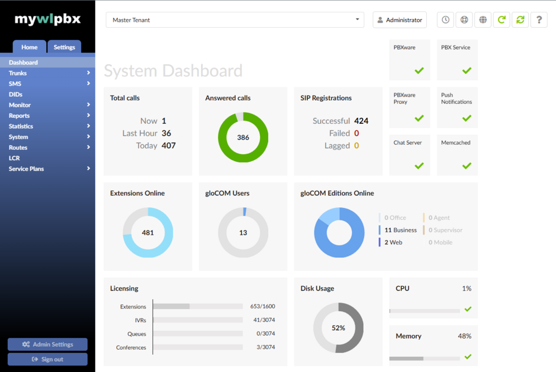Click the globe icon in toolbar
This screenshot has width=556, height=372.
483,20
